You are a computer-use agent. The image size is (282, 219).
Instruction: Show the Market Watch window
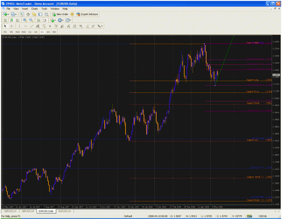click(x=22, y=14)
